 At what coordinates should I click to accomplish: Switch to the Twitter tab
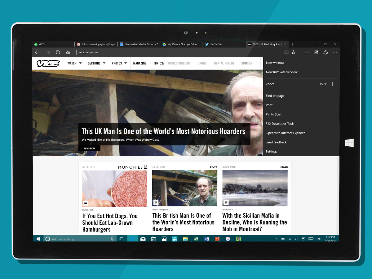pyautogui.click(x=224, y=44)
